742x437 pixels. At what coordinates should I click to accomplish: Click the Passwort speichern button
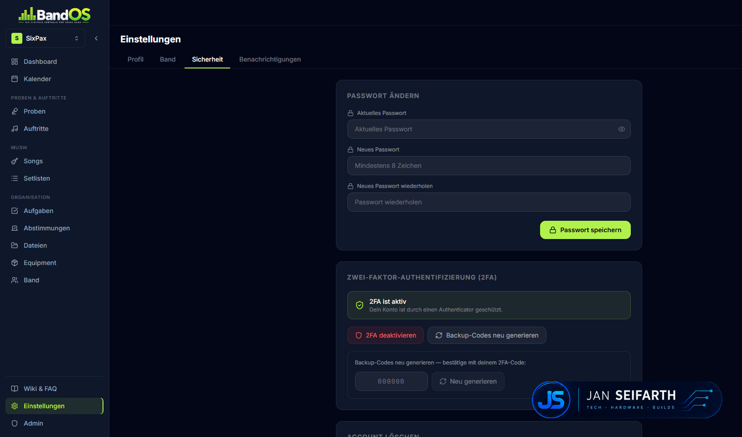tap(585, 230)
